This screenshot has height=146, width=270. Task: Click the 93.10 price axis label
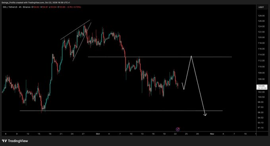pyautogui.click(x=261, y=123)
